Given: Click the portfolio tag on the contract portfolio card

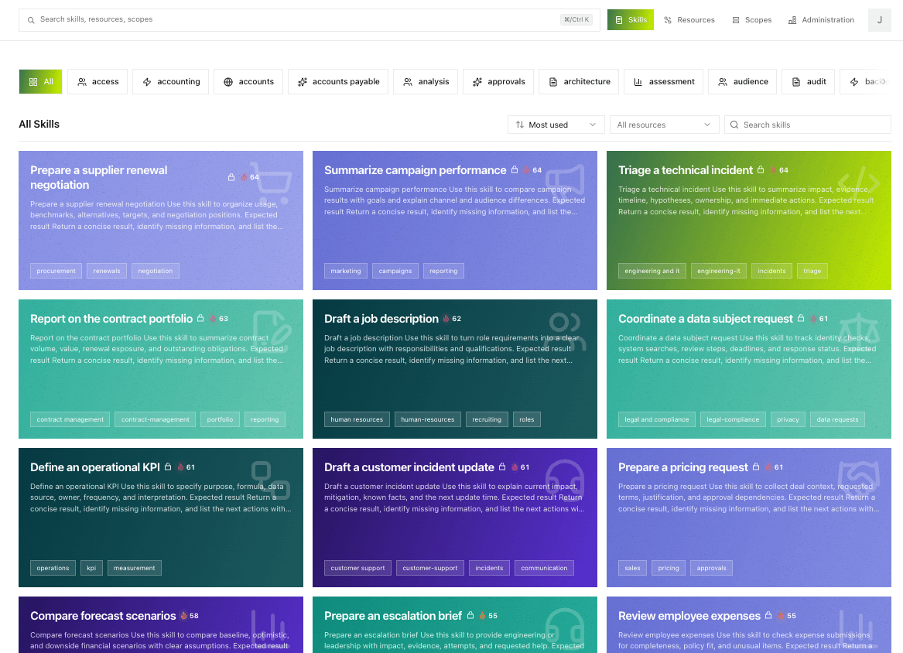Looking at the screenshot, I should coord(220,420).
